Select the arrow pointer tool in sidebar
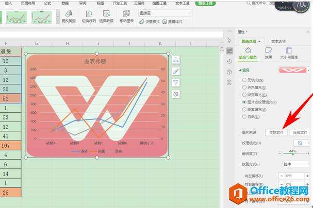313x208 pixels. pyautogui.click(x=229, y=40)
